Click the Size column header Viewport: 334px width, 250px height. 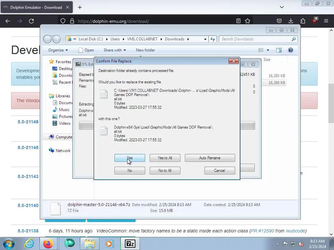point(267,60)
